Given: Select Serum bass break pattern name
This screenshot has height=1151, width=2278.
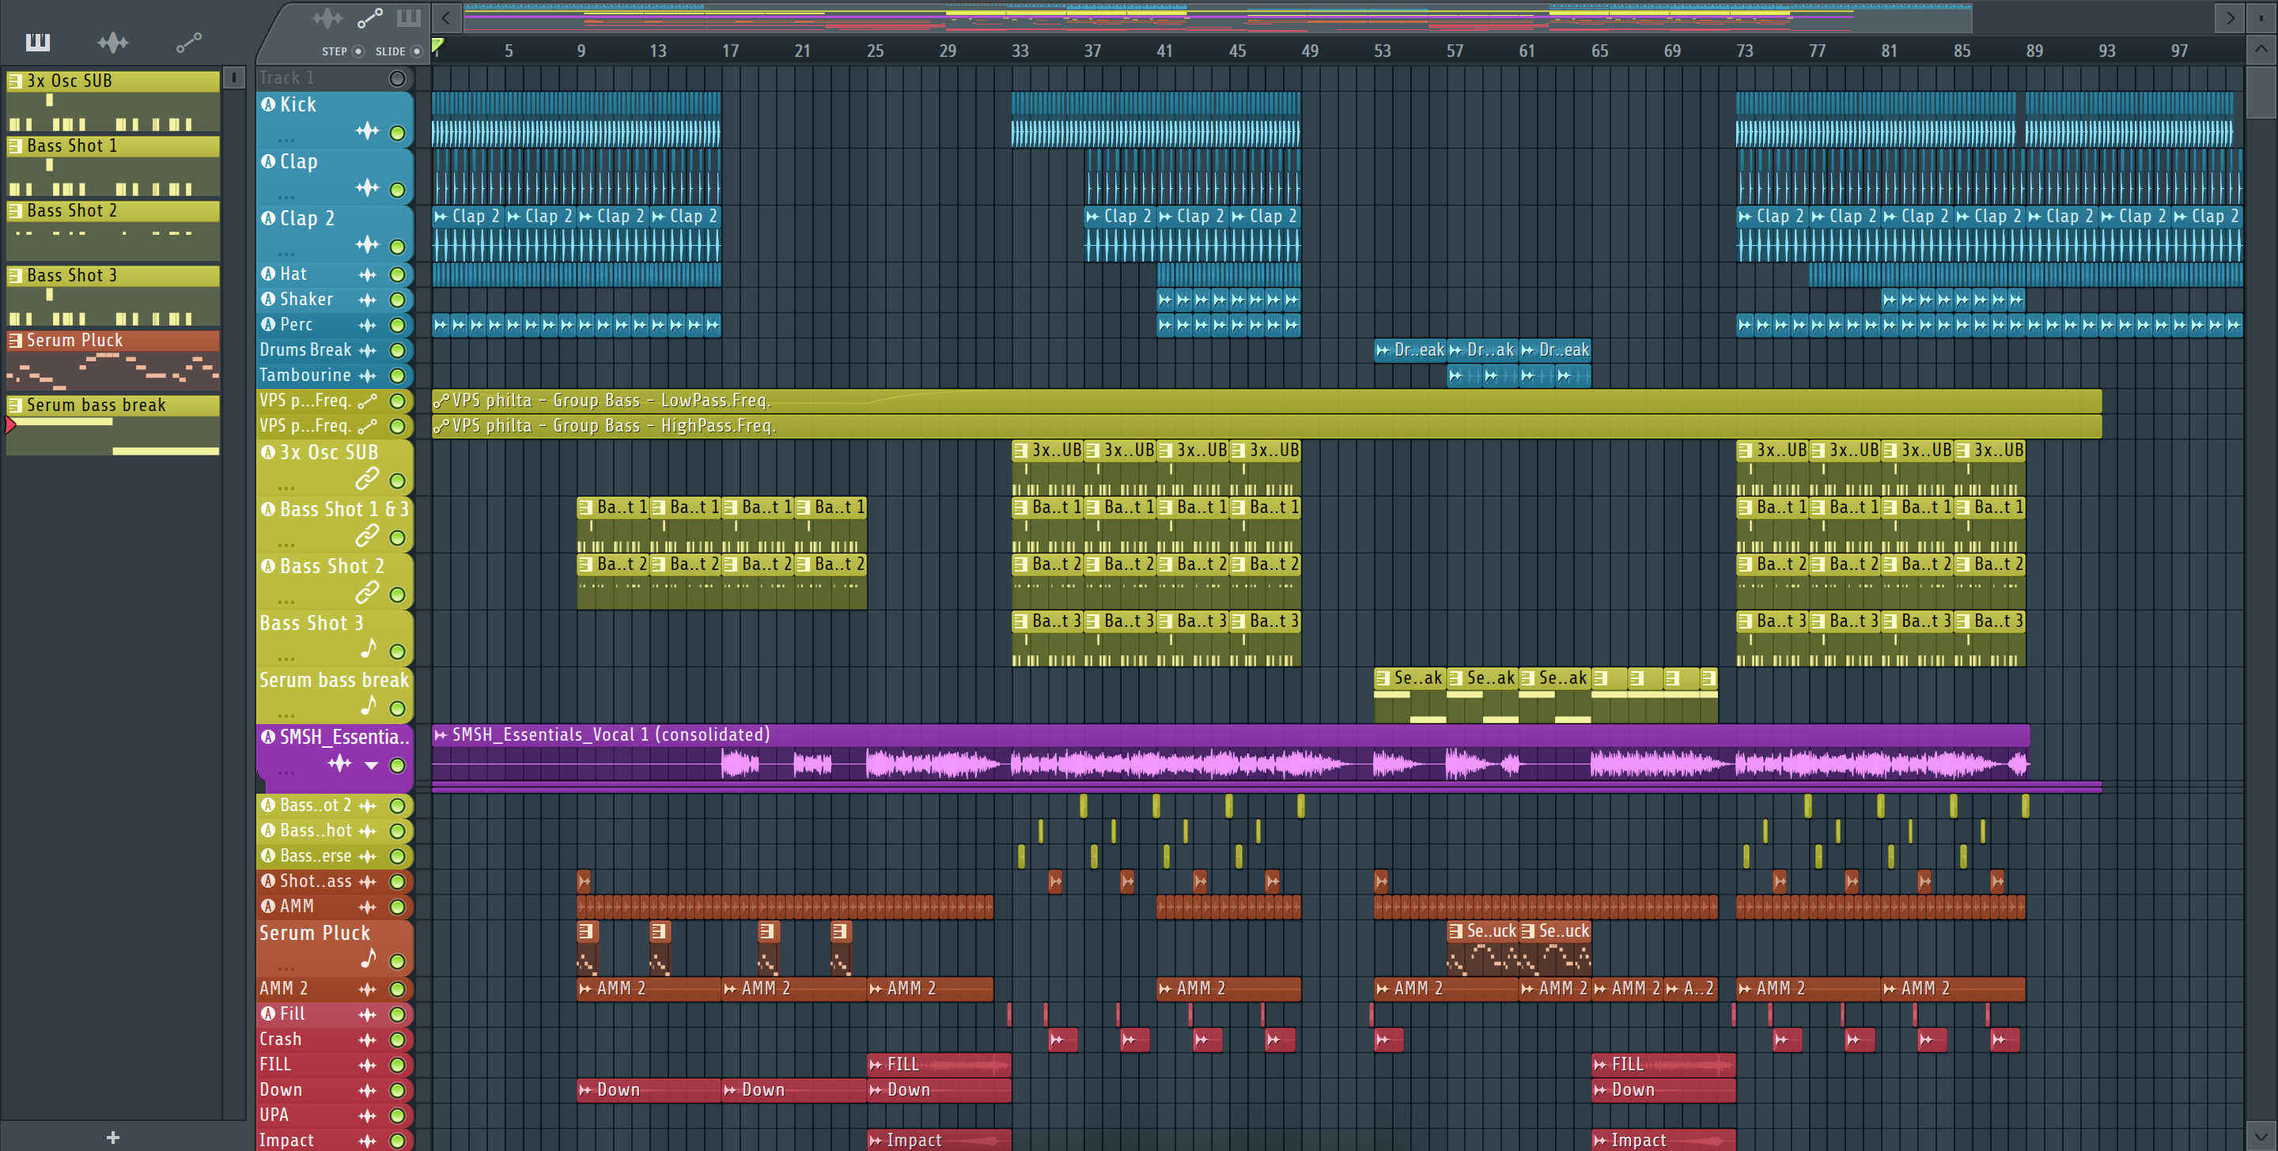Looking at the screenshot, I should (x=96, y=406).
